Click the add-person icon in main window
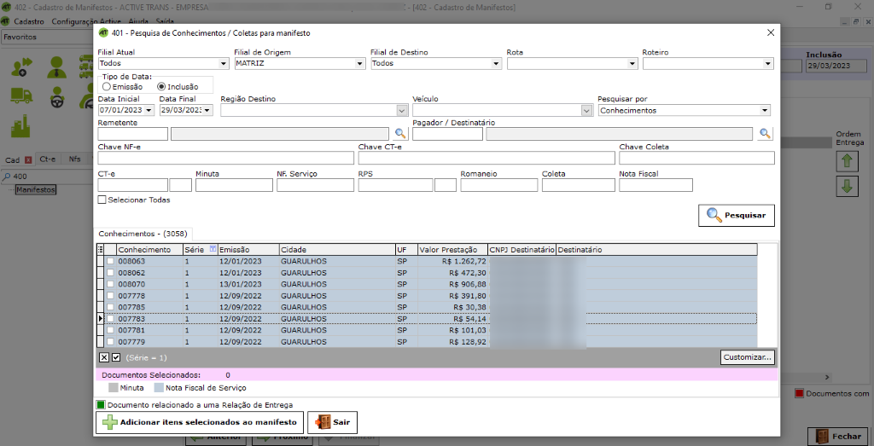This screenshot has width=874, height=446. (x=21, y=67)
